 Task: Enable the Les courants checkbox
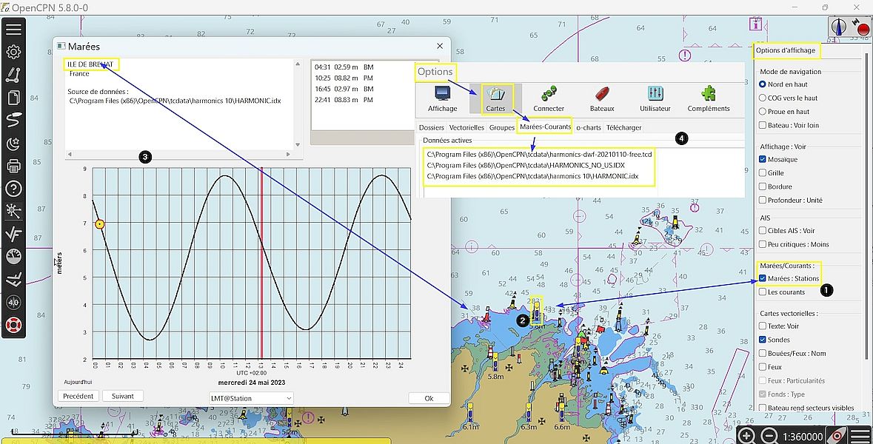pyautogui.click(x=763, y=292)
